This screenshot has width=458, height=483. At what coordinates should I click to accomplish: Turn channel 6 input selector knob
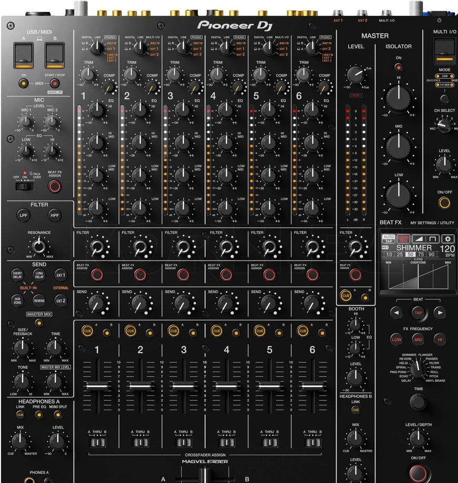[313, 47]
